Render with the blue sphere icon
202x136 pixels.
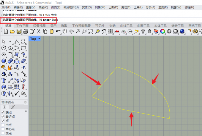182,31
